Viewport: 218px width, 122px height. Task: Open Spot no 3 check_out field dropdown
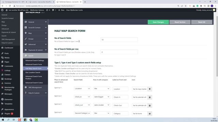(82, 105)
